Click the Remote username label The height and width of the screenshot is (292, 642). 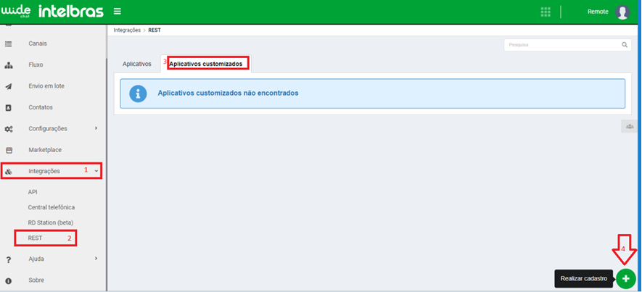(598, 12)
